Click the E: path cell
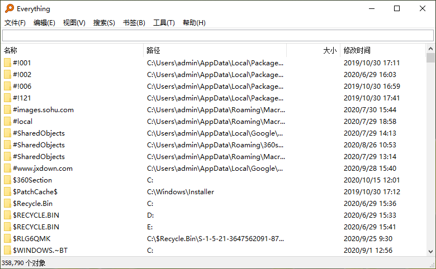Screen dimensions: 436x269 point(150,227)
